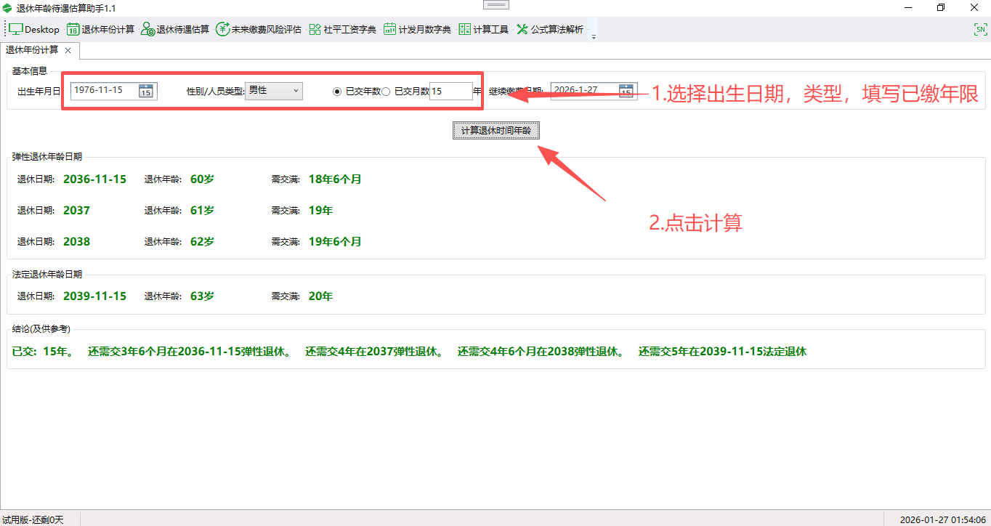
Task: Open the 社平工资字典 dictionary
Action: pyautogui.click(x=341, y=29)
